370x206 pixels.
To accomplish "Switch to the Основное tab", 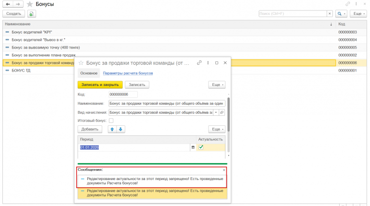I will tap(89, 73).
